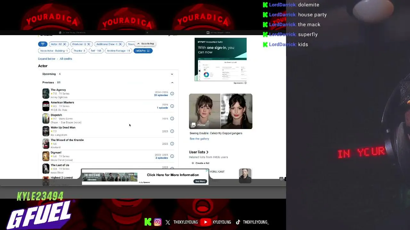Open the User lists section link
Image resolution: width=410 pixels, height=230 pixels.
click(199, 152)
